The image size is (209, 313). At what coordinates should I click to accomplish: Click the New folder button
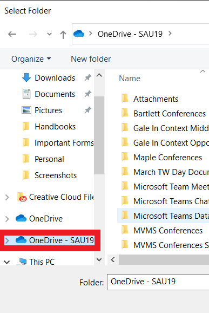pyautogui.click(x=91, y=59)
